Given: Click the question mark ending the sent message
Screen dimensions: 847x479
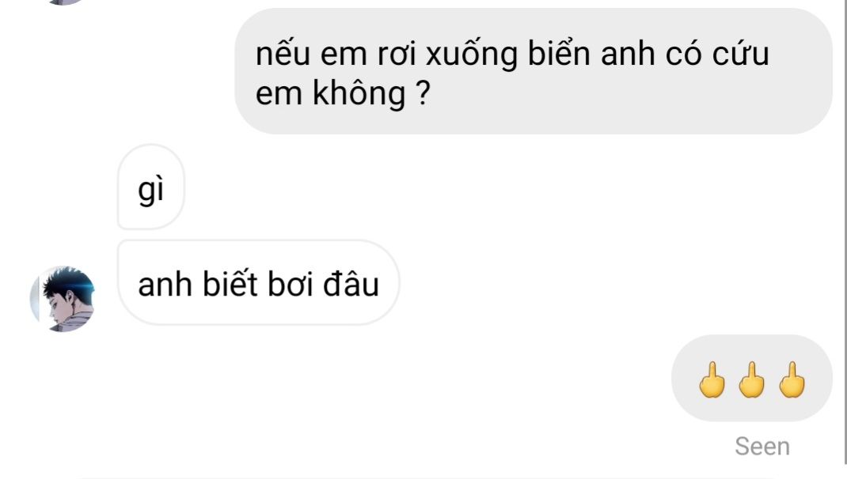Looking at the screenshot, I should [x=424, y=92].
